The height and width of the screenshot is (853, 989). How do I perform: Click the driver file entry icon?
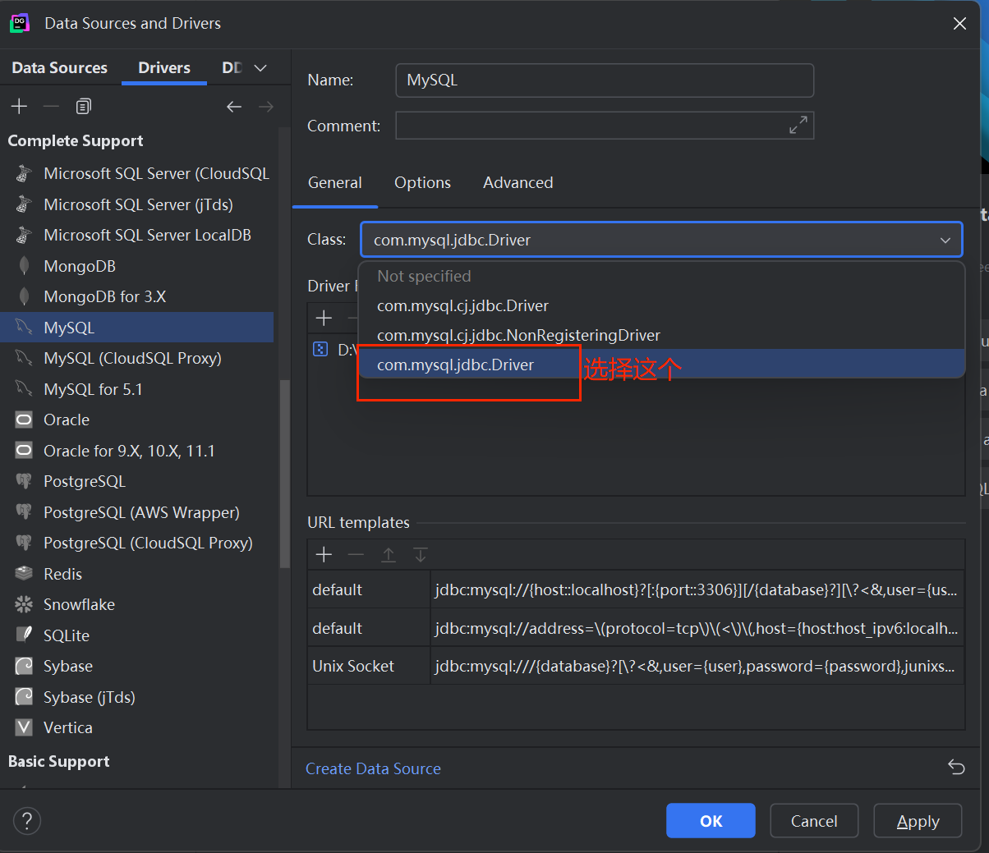click(x=320, y=350)
